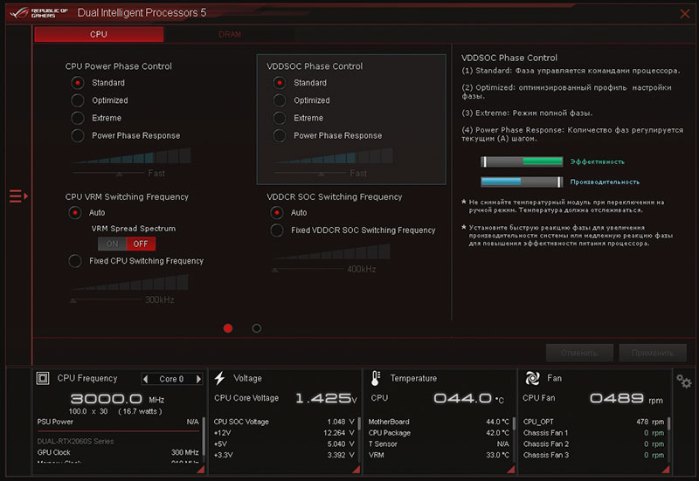
Task: Adjust VDDCR SOC 400kHz frequency slider
Action: coord(275,270)
